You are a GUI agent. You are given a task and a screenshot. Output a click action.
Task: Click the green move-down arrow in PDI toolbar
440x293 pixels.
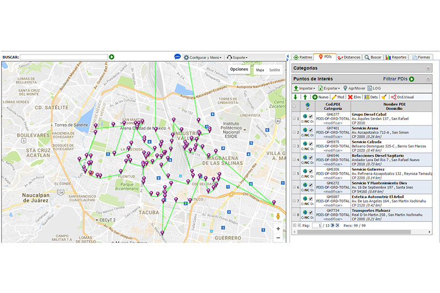[295, 97]
